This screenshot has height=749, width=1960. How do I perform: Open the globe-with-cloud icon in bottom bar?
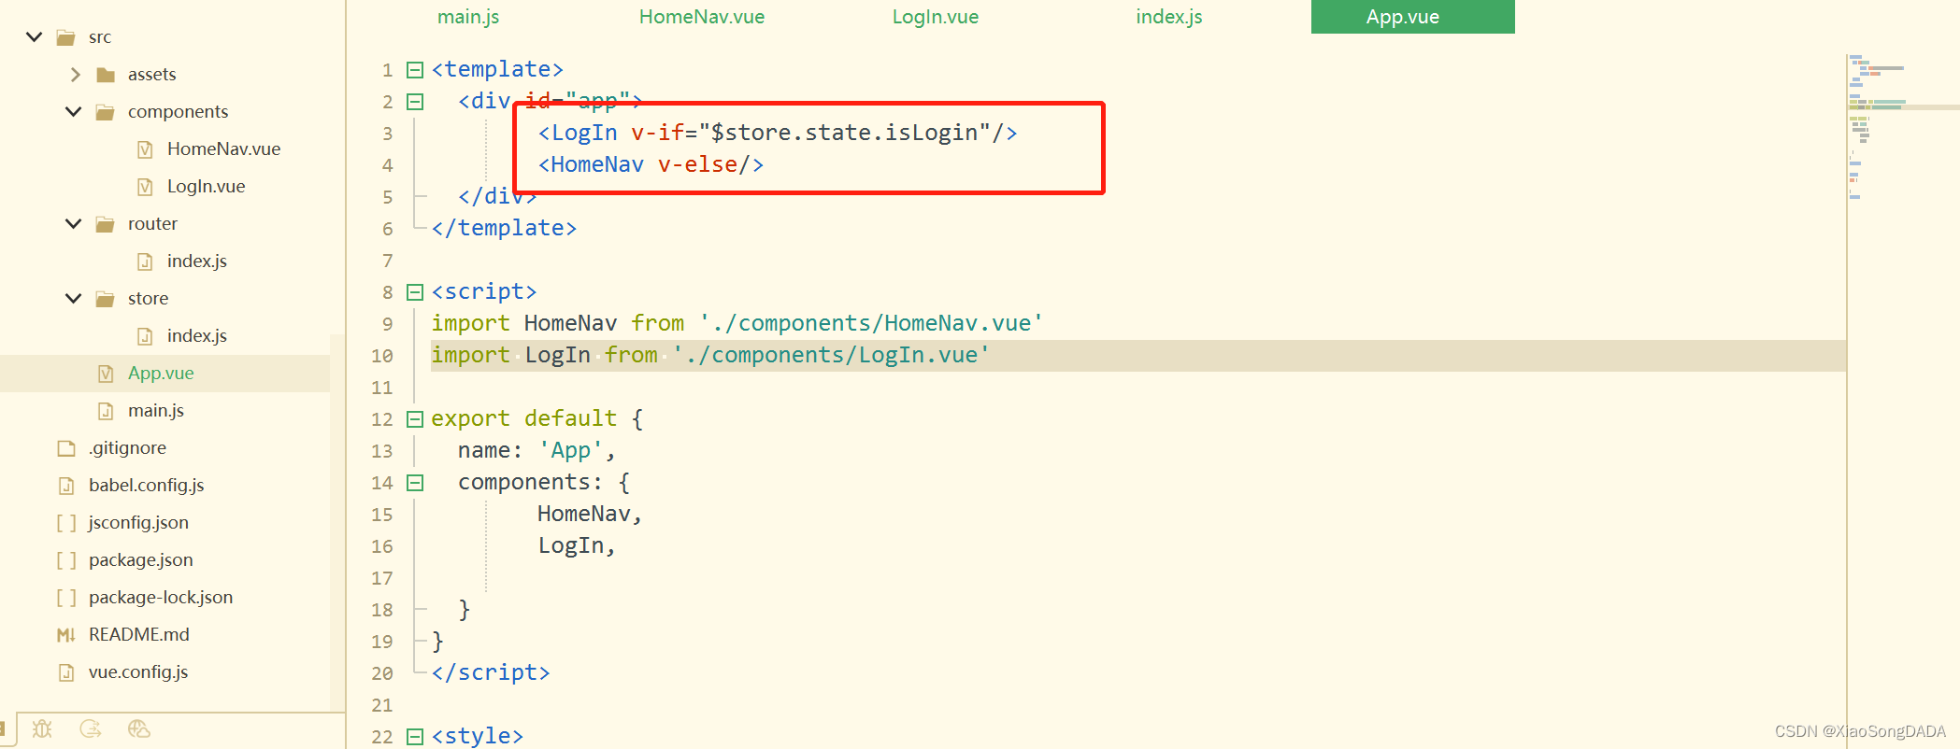(139, 729)
